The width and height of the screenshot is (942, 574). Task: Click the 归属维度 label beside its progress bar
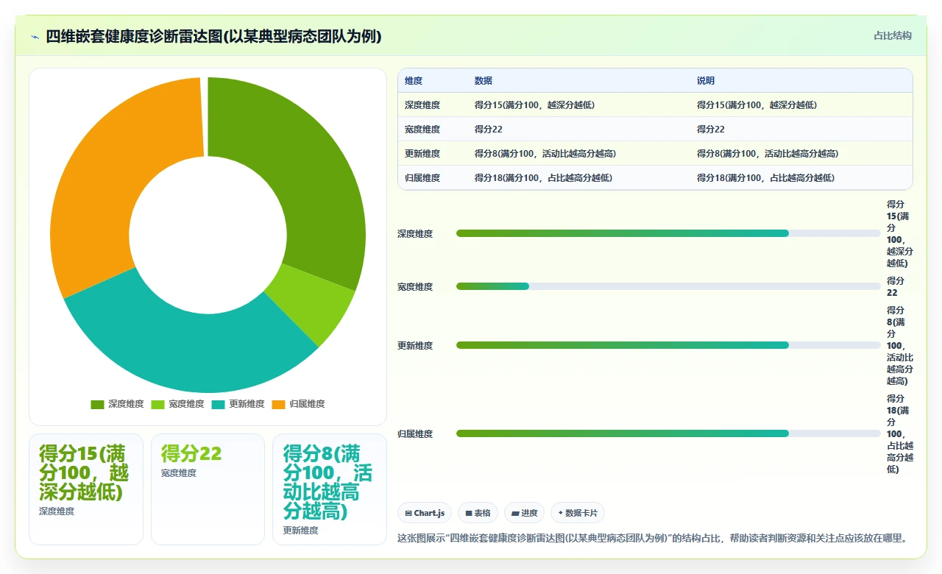[x=415, y=434]
